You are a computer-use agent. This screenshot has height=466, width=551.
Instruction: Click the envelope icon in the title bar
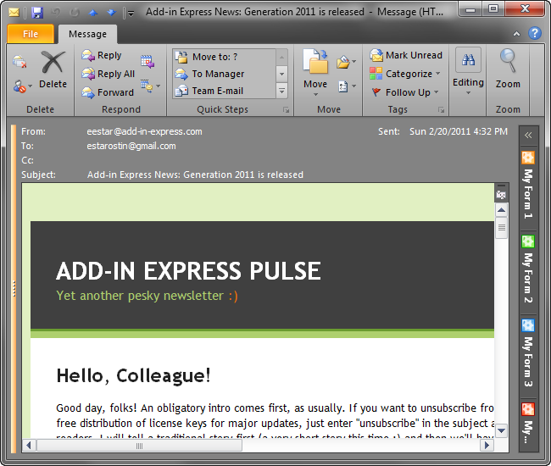[14, 13]
